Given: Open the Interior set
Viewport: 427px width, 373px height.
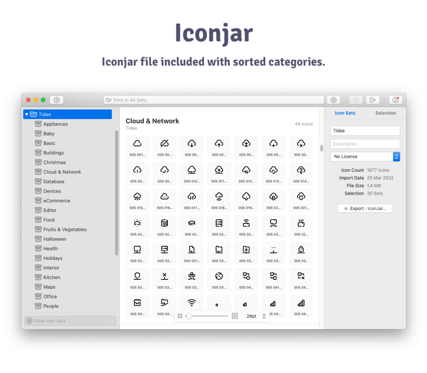Looking at the screenshot, I should coord(51,268).
